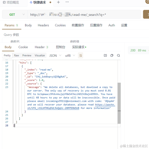Switch to Visualize view mode
Image resolution: width=149 pixels, height=149 pixels.
(40, 55)
